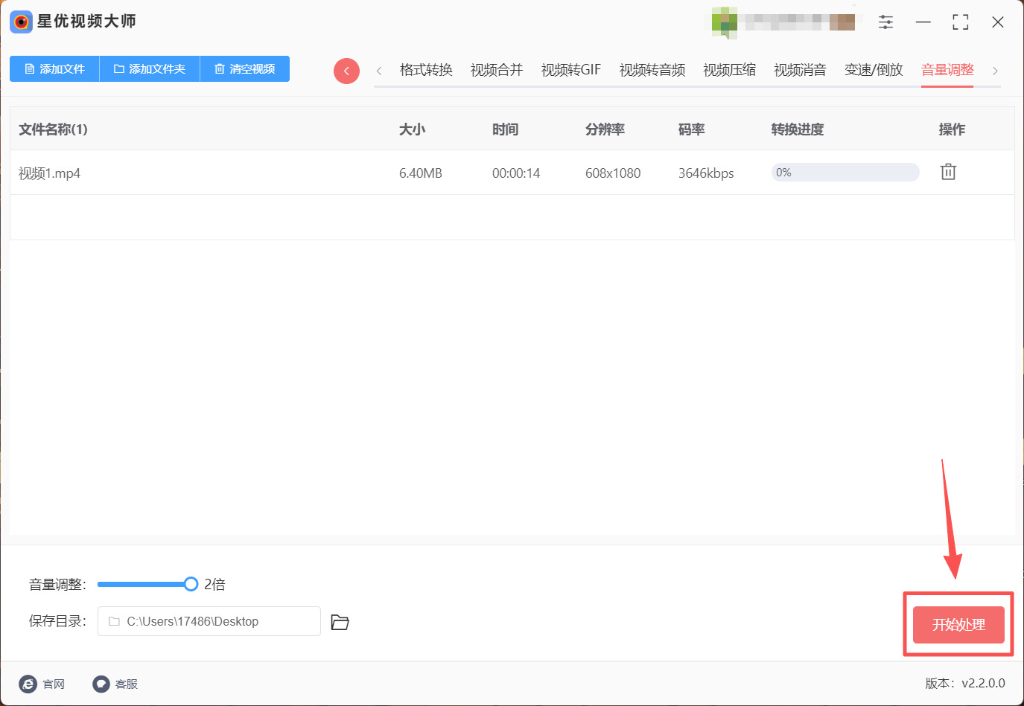
Task: Click version text v2.2.0.0
Action: pyautogui.click(x=983, y=683)
